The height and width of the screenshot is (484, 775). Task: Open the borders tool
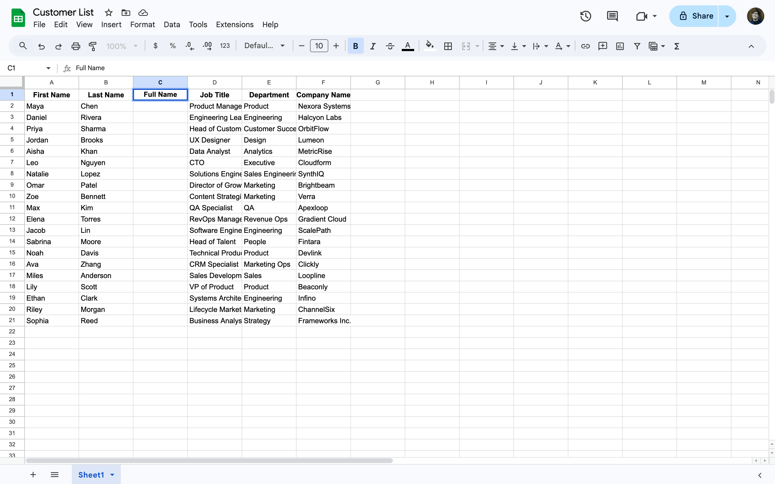tap(448, 46)
